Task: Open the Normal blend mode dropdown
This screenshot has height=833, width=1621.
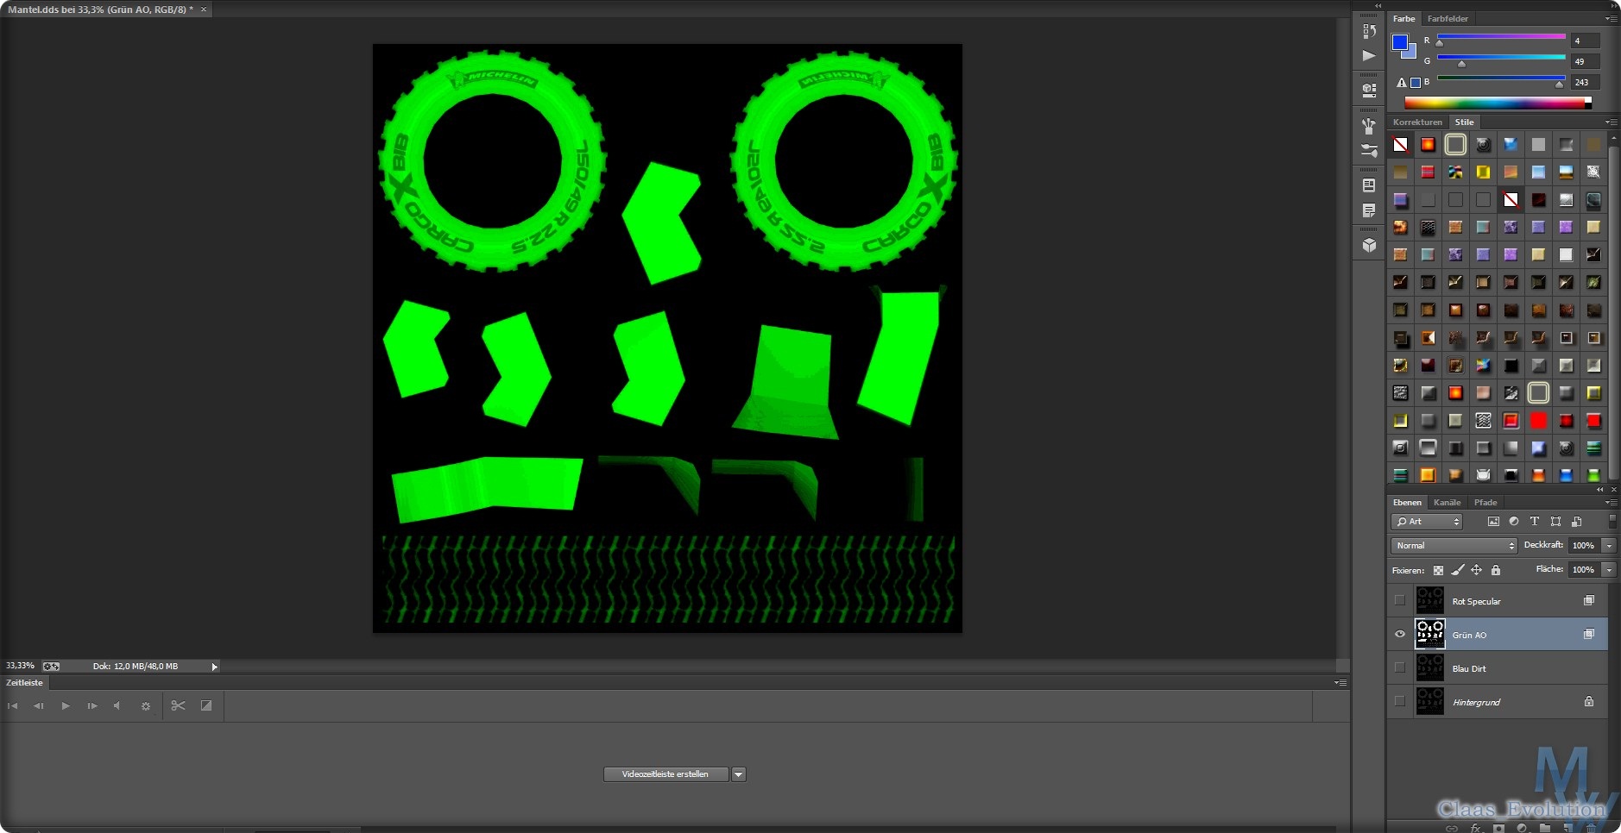Action: pyautogui.click(x=1454, y=546)
